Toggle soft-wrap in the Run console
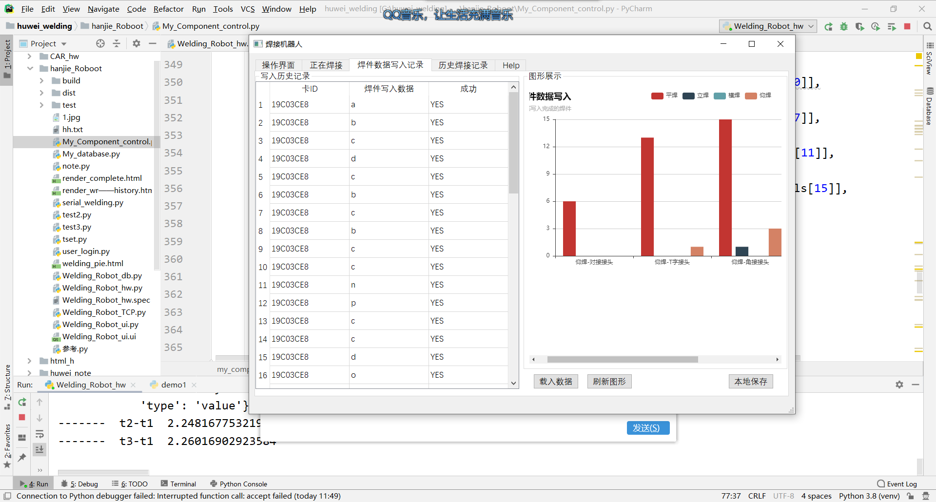Viewport: 936px width, 502px height. (x=39, y=434)
